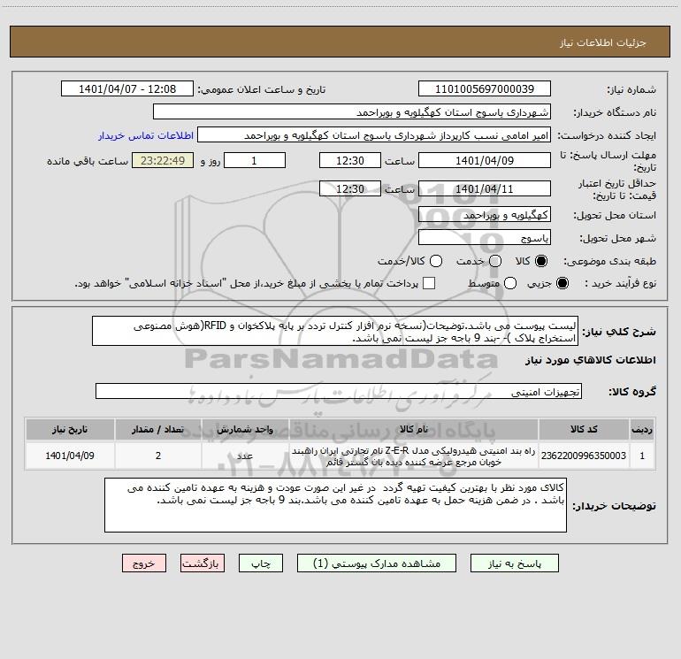Click the price validity date 1401/04/11 field
The width and height of the screenshot is (681, 659).
[x=485, y=188]
